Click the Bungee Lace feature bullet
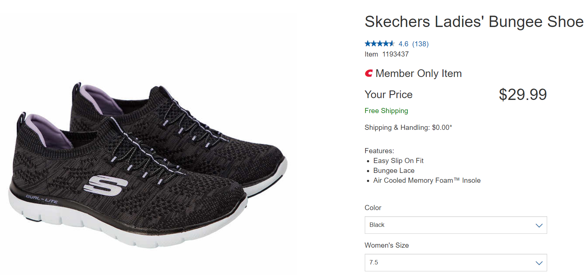Image resolution: width=588 pixels, height=275 pixels. [394, 171]
